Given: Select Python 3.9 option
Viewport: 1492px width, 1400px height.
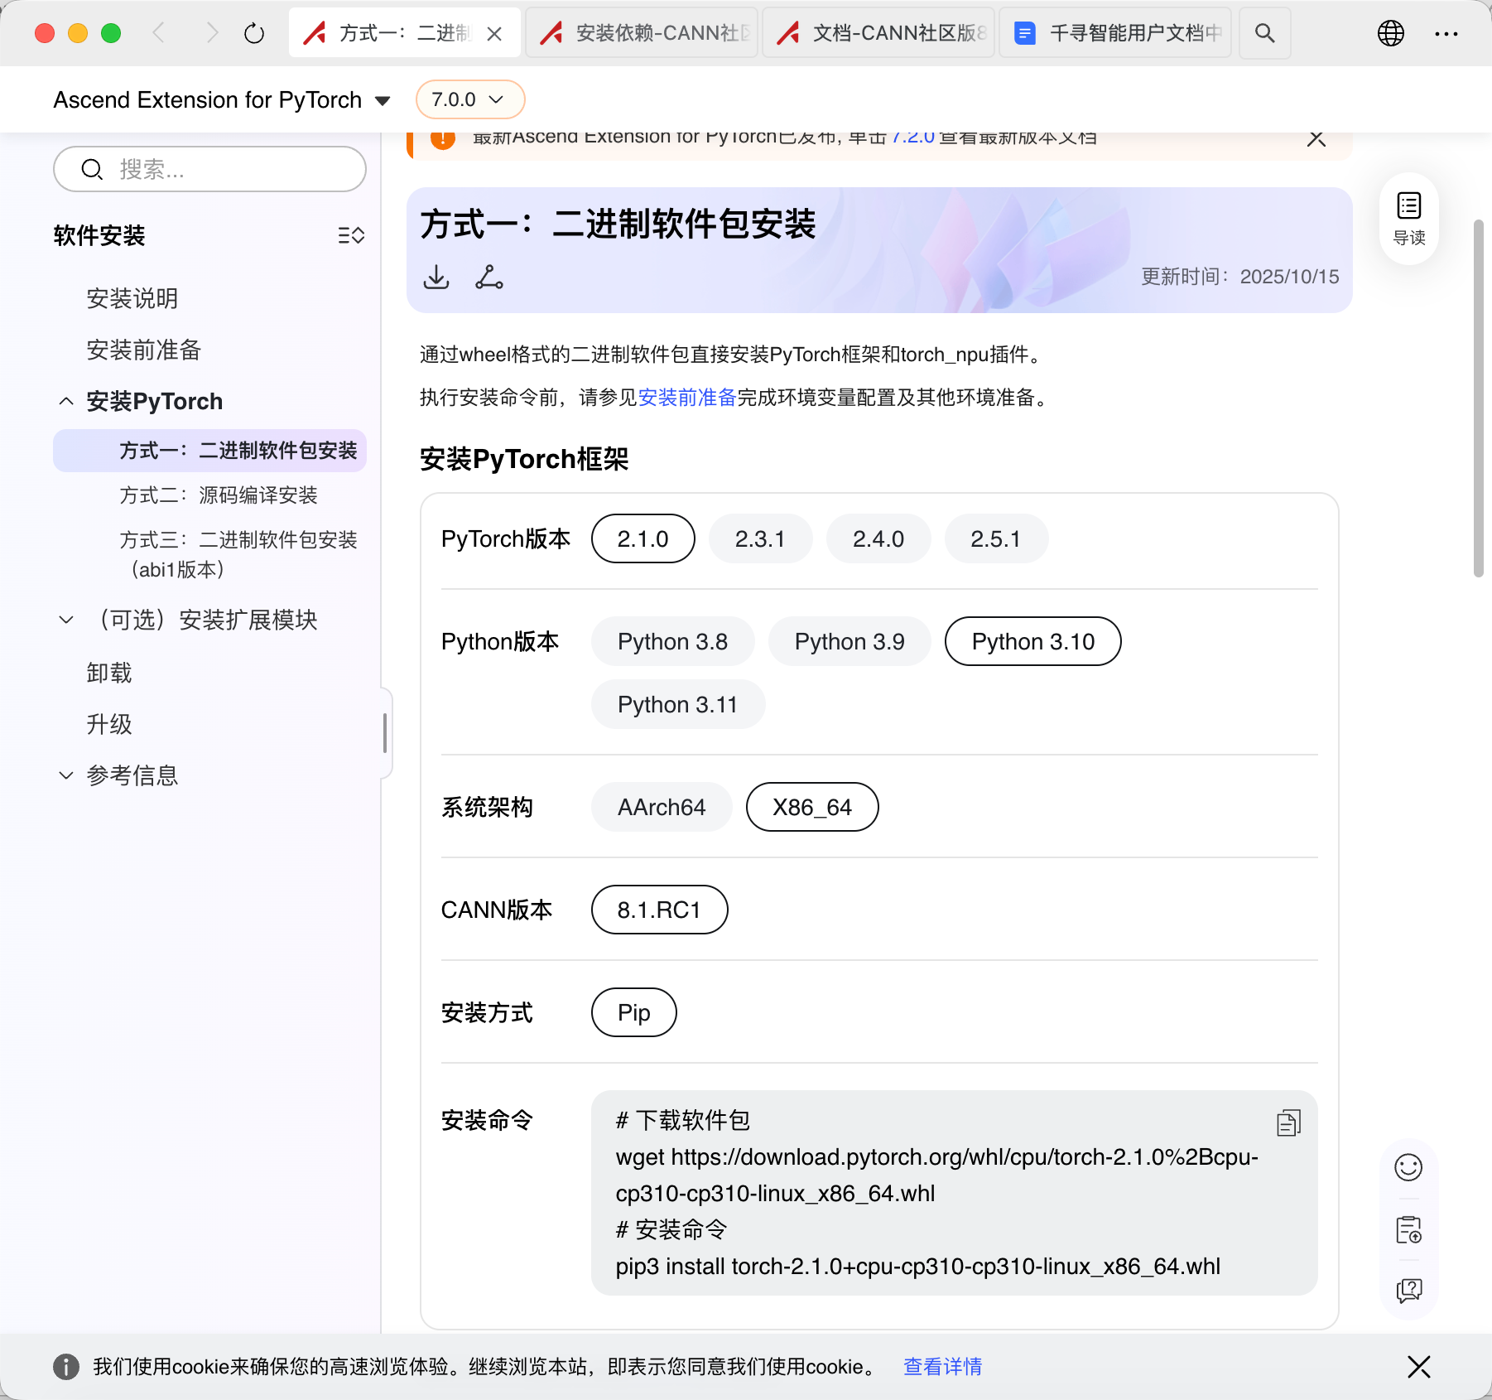Looking at the screenshot, I should 849,641.
